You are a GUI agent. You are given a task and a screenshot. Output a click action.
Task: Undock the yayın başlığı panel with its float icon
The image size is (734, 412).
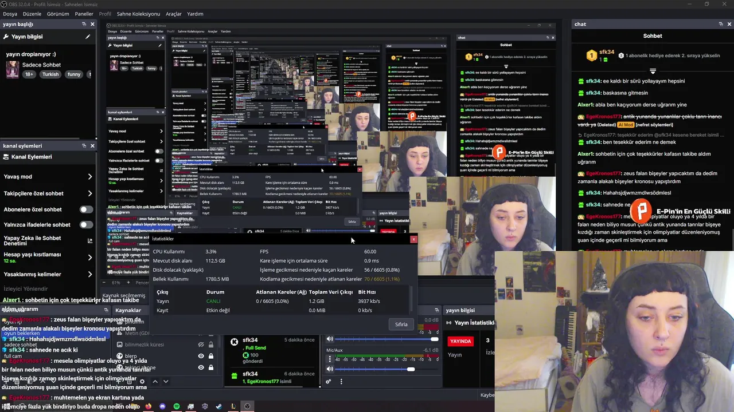coord(84,24)
